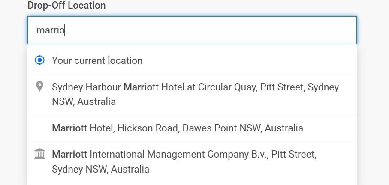Image resolution: width=389 pixels, height=185 pixels.
Task: Click the grey map pin icon
Action: coord(39,87)
